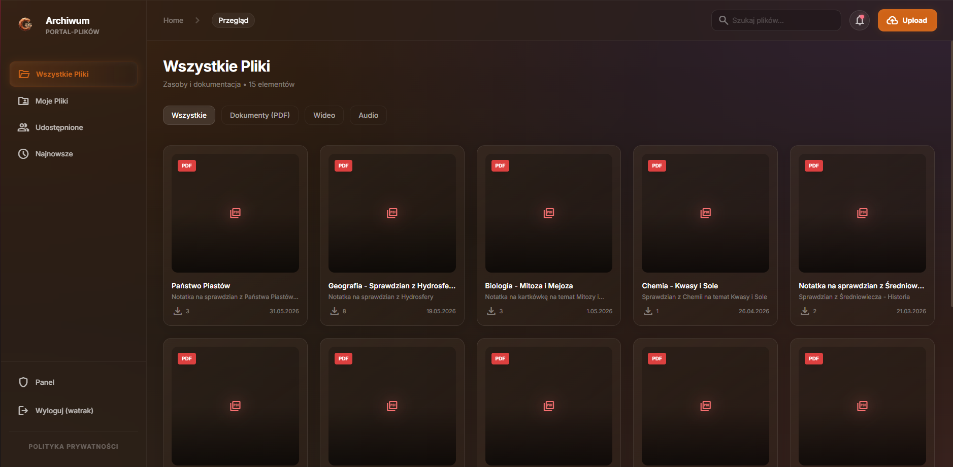This screenshot has height=467, width=953.
Task: Click the date 19.05.2026
Action: [441, 311]
